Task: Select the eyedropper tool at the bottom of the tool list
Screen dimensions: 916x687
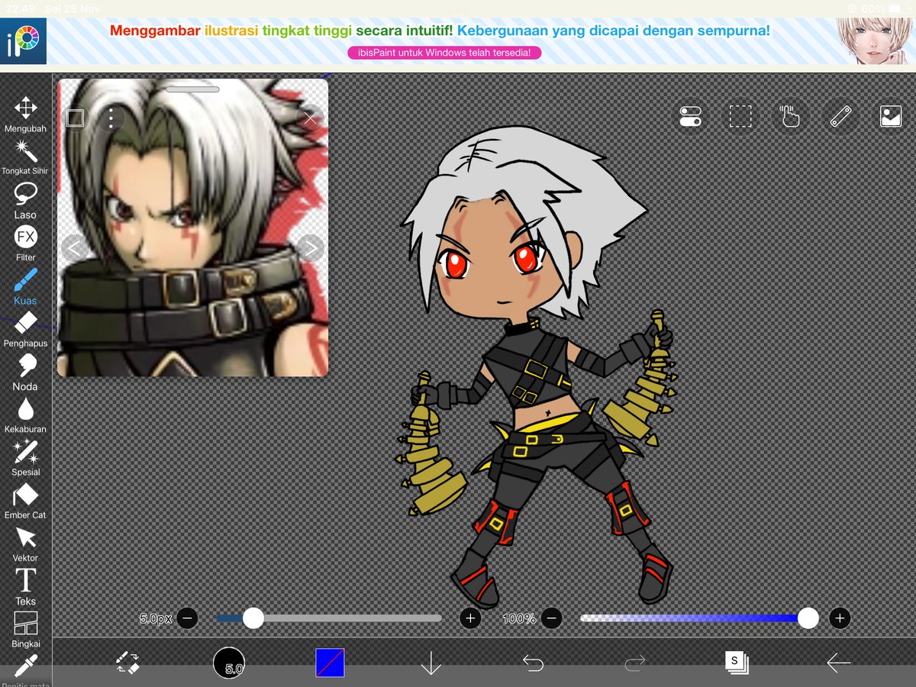Action: [x=25, y=669]
